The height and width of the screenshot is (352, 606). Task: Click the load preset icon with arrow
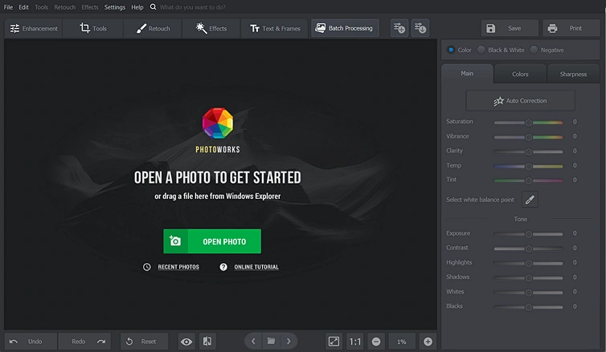coord(420,28)
